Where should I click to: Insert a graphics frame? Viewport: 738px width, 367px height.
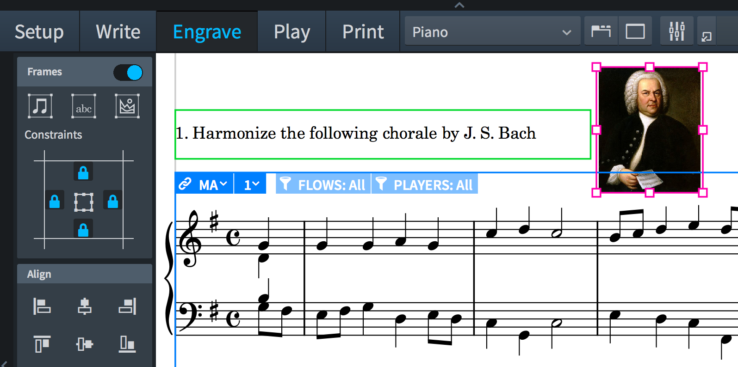[127, 106]
